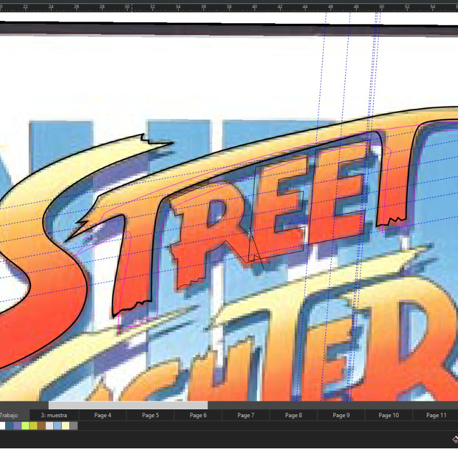Screen dimensions: 458x458
Task: Click the horizontal ruler above the canvas
Action: (x=229, y=8)
